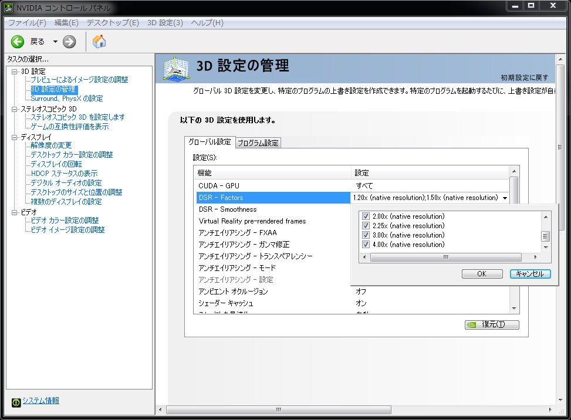Viewport: 571px width, 420px height.
Task: Click the 復元(T) restore button
Action: [492, 324]
